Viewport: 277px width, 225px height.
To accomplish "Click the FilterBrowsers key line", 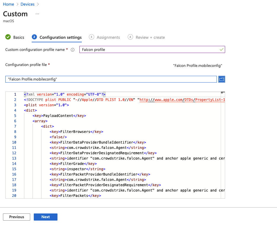I will pyautogui.click(x=76, y=132).
